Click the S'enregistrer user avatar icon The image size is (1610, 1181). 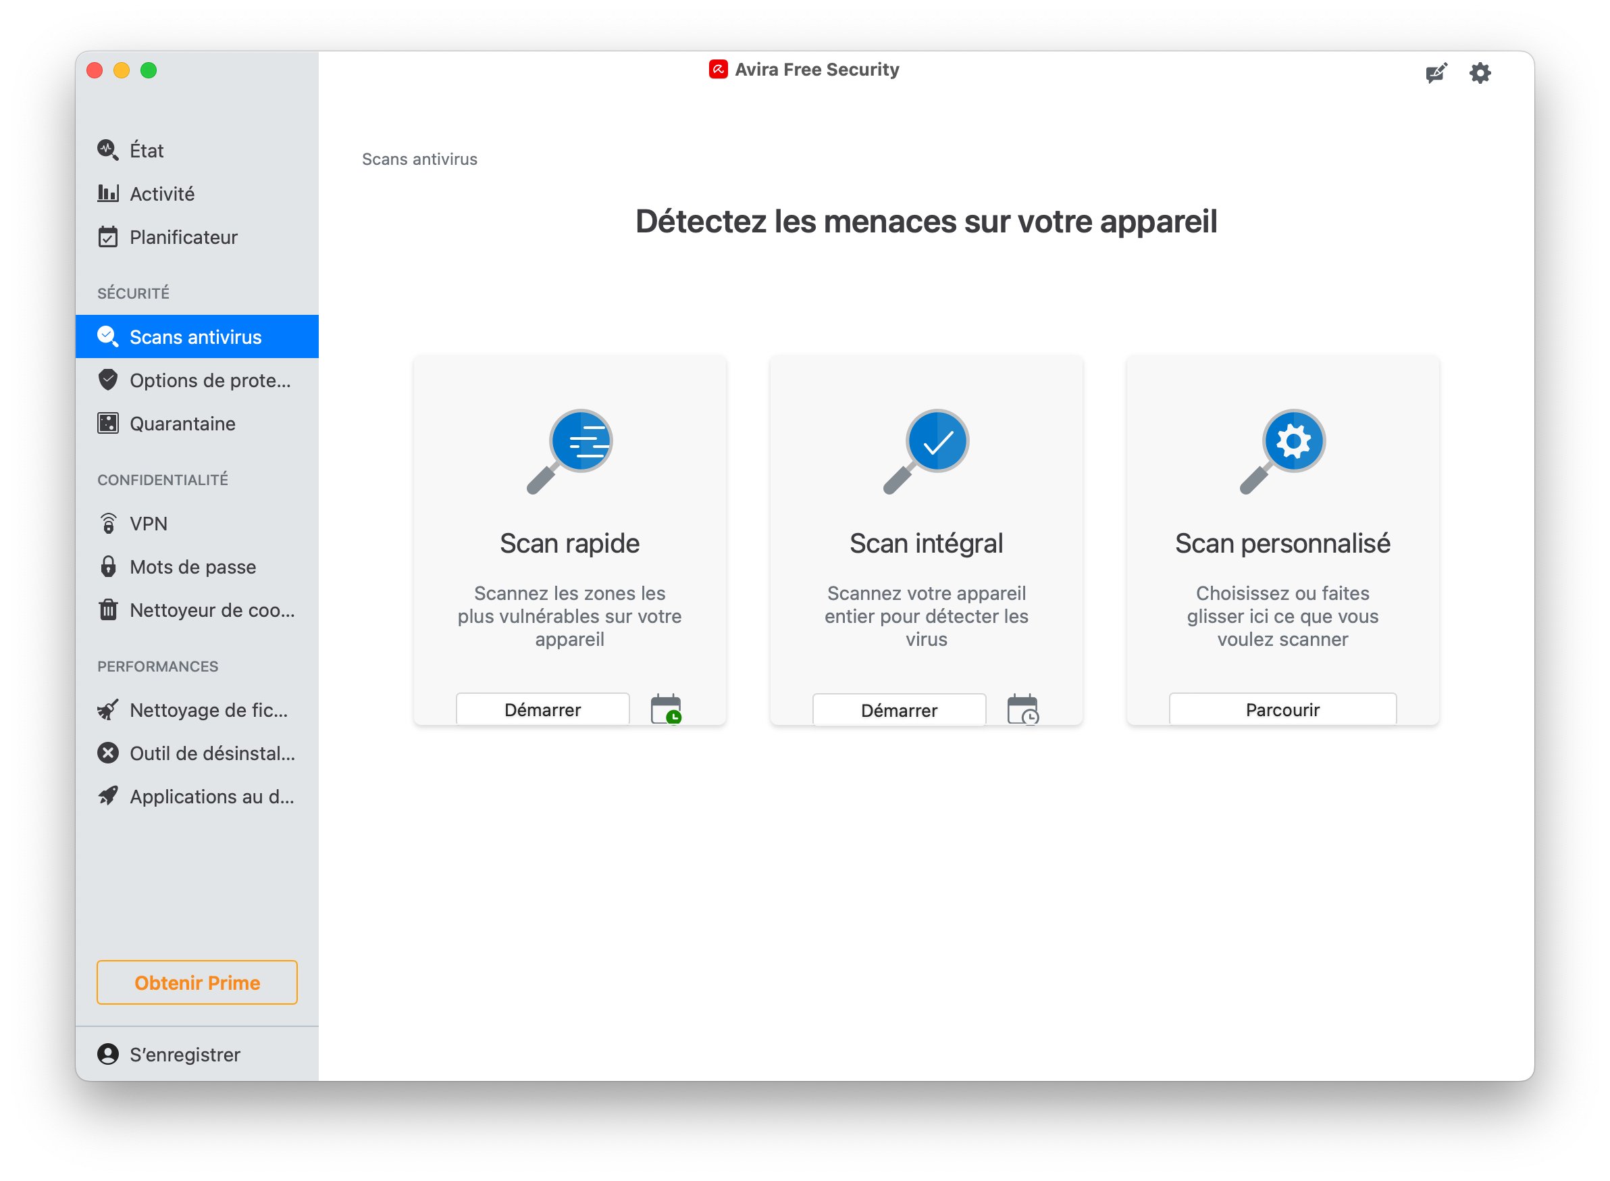point(108,1055)
